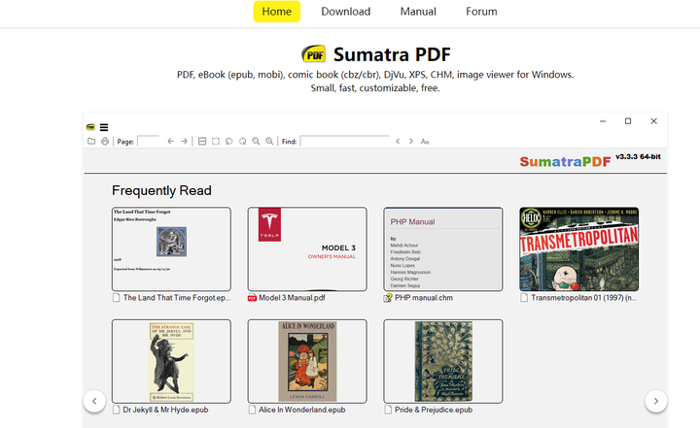Open the Alice In Wonderland thumbnail
Screen dimensions: 700x428
(x=307, y=361)
